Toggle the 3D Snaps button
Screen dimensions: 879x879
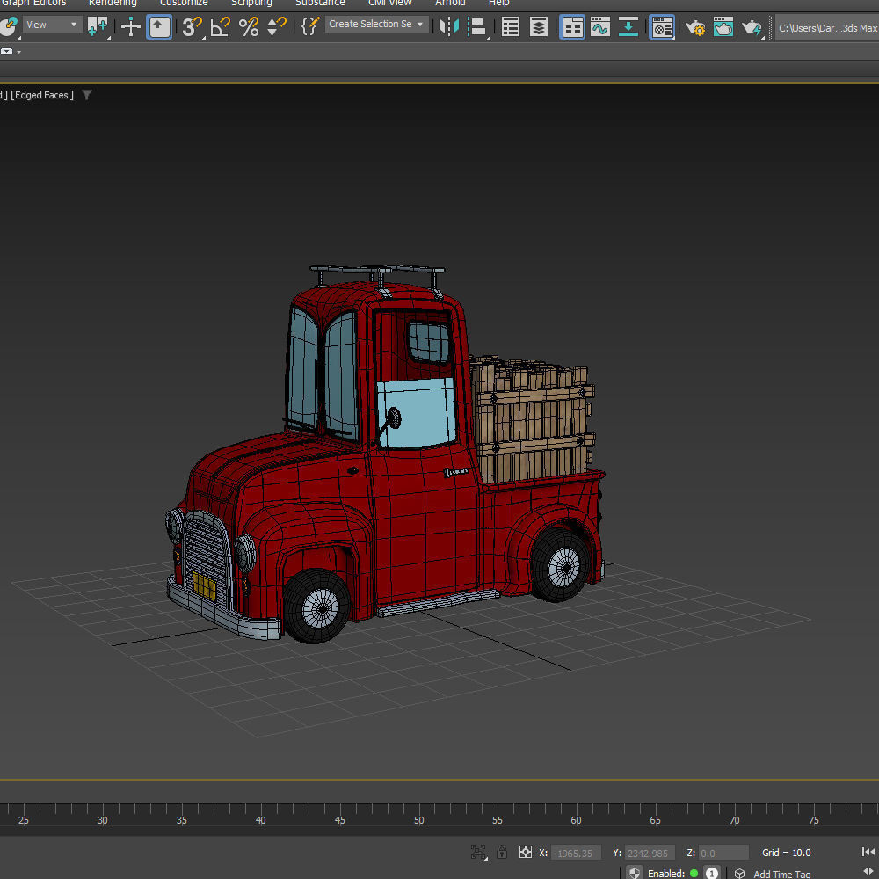pos(193,26)
